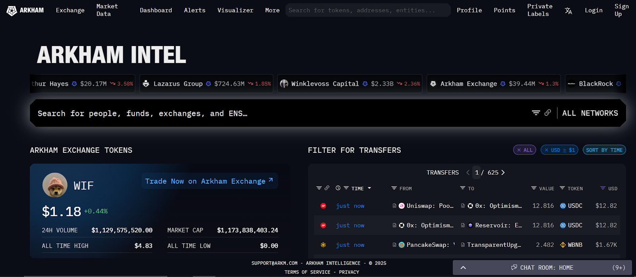Go to the Dashboard page
Screen dimensions: 636x277
(156, 10)
